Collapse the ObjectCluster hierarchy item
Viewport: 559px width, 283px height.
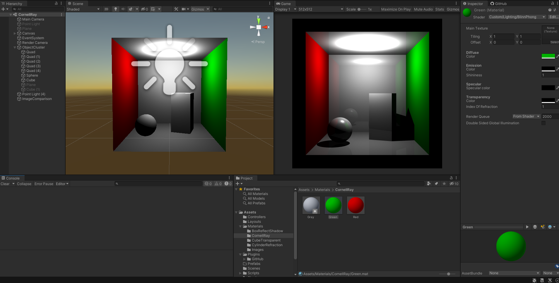[15, 47]
